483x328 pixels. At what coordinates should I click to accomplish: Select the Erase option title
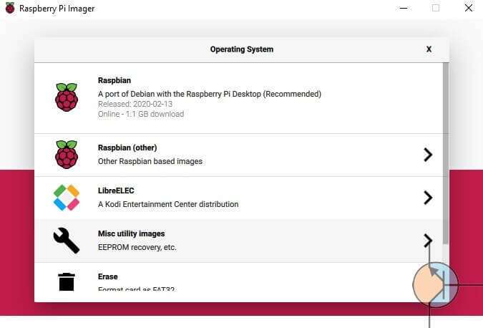click(108, 276)
